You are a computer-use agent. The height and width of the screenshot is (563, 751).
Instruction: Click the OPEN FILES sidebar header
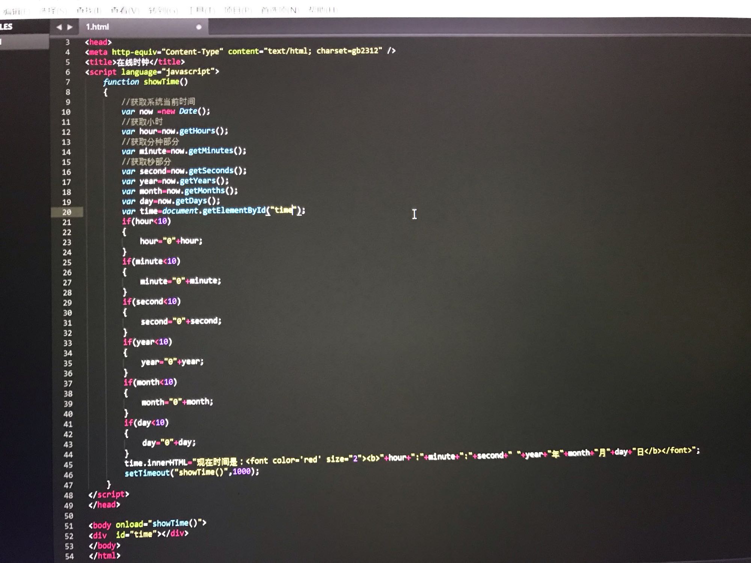pos(7,27)
